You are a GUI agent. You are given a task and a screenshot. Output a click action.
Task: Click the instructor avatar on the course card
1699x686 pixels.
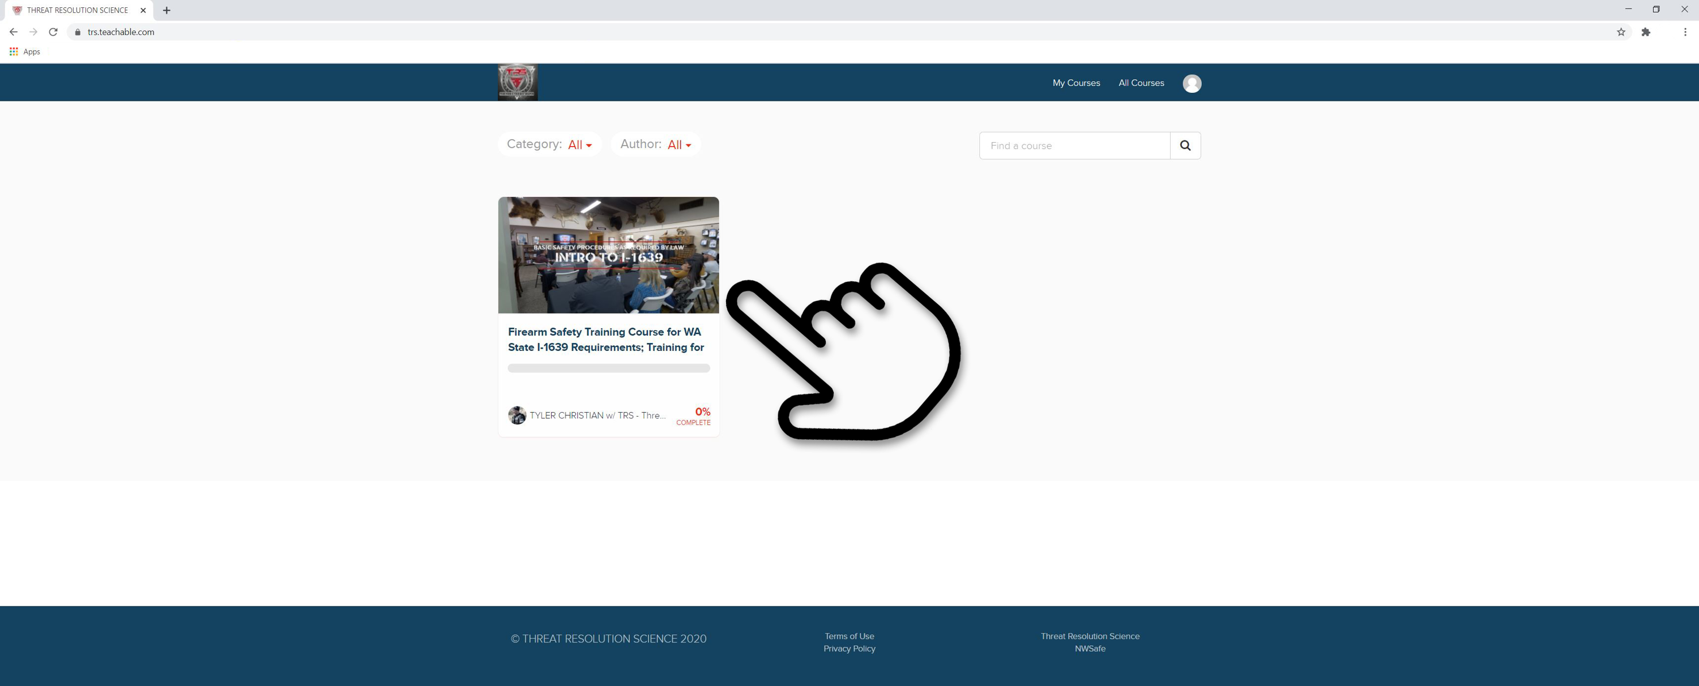click(517, 415)
